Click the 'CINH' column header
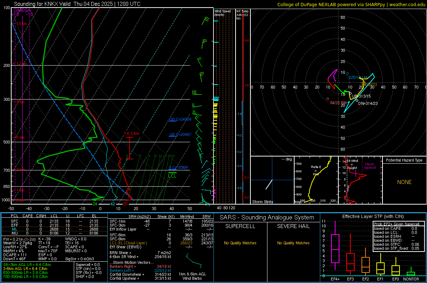 pos(41,216)
